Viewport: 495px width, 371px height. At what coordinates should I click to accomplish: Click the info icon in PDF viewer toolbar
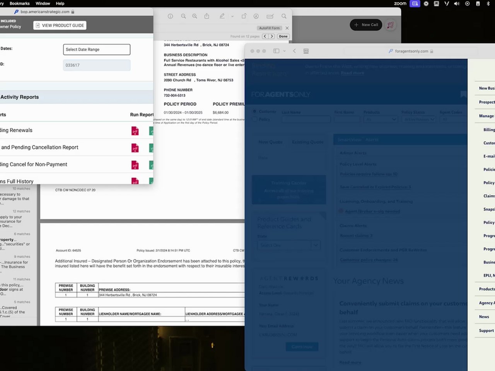(170, 16)
